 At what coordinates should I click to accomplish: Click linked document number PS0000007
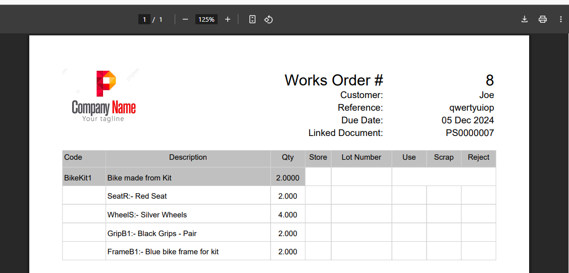(x=470, y=133)
